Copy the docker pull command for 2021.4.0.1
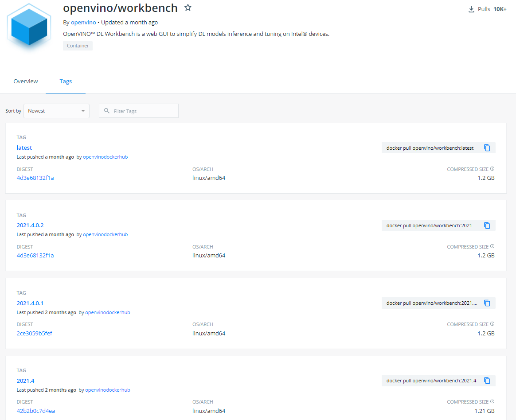This screenshot has height=420, width=516. point(487,303)
